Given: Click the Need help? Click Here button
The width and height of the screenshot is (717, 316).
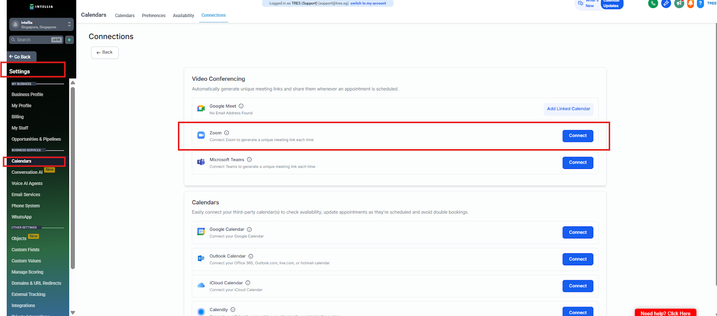Looking at the screenshot, I should [x=665, y=313].
